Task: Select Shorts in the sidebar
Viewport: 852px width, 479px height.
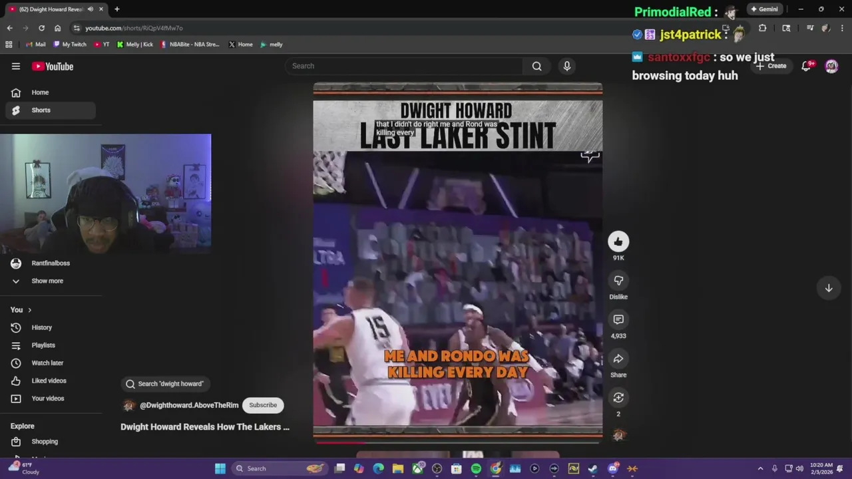Action: click(x=50, y=110)
